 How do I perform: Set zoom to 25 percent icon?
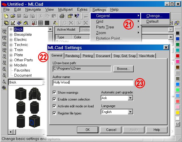pyautogui.click(x=4, y=69)
